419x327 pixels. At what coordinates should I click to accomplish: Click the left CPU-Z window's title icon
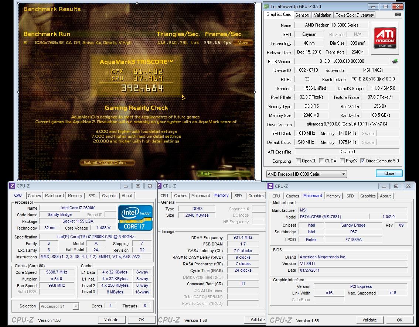[12, 186]
